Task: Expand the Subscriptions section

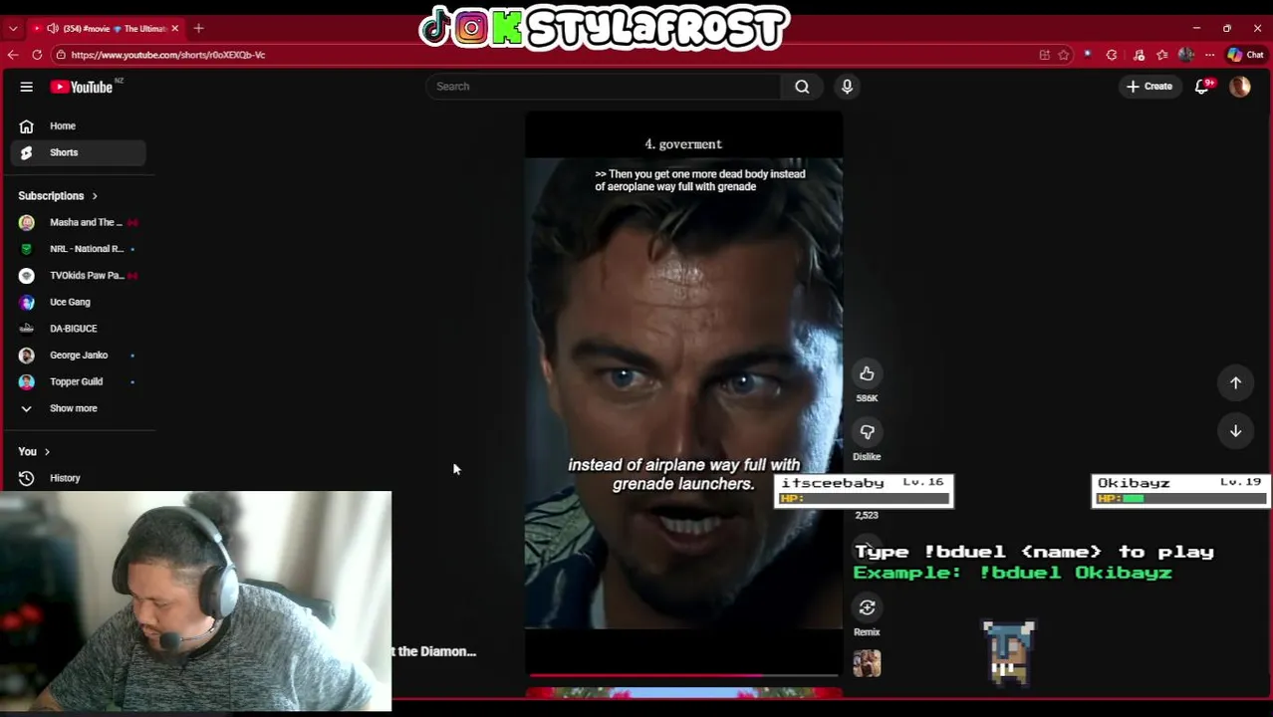Action: [x=58, y=196]
